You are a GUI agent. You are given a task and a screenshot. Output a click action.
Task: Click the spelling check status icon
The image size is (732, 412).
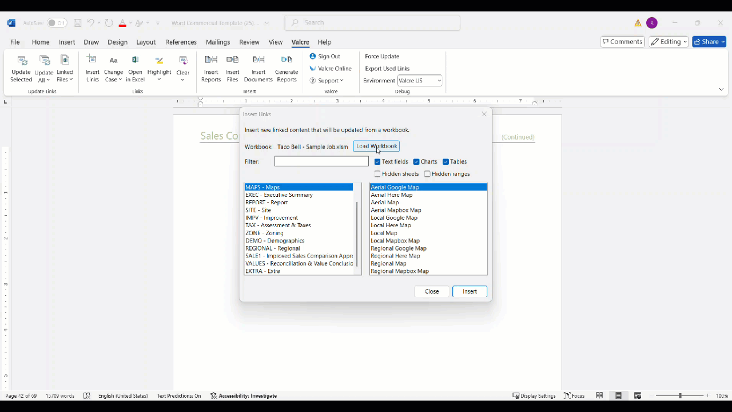[87, 395]
